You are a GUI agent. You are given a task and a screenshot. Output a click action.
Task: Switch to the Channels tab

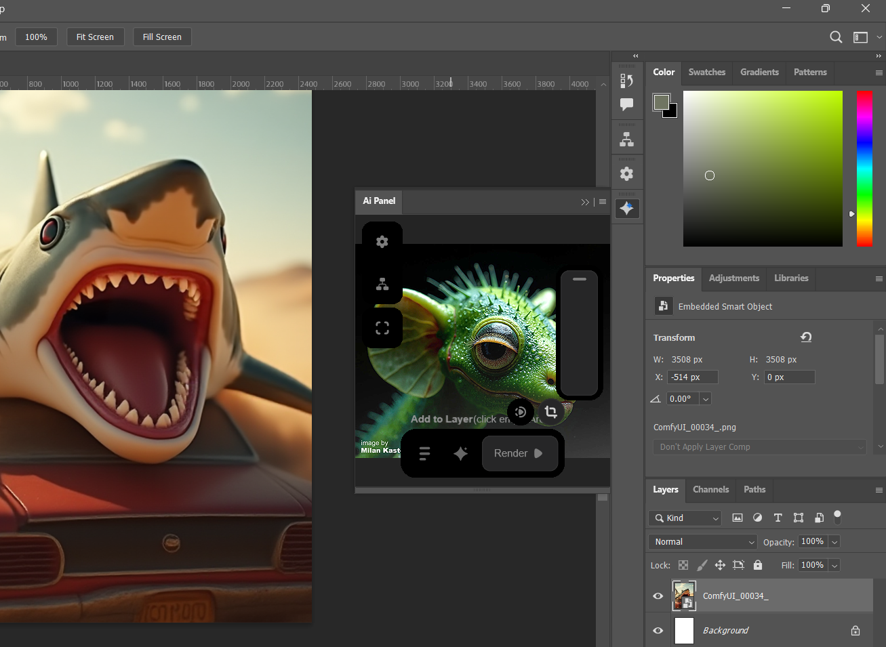pyautogui.click(x=710, y=490)
